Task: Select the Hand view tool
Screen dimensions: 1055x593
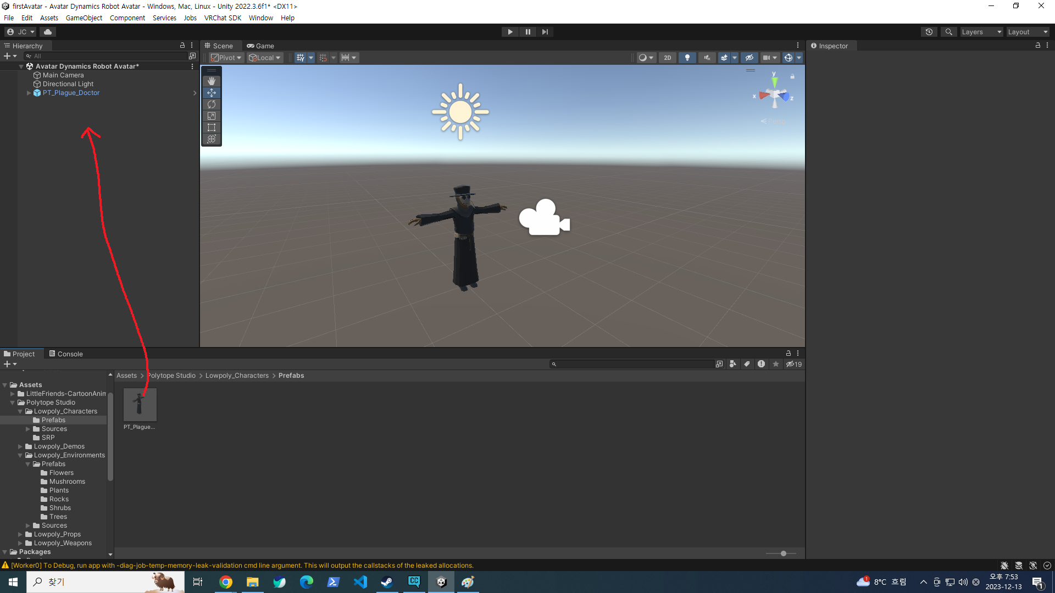Action: pyautogui.click(x=212, y=81)
